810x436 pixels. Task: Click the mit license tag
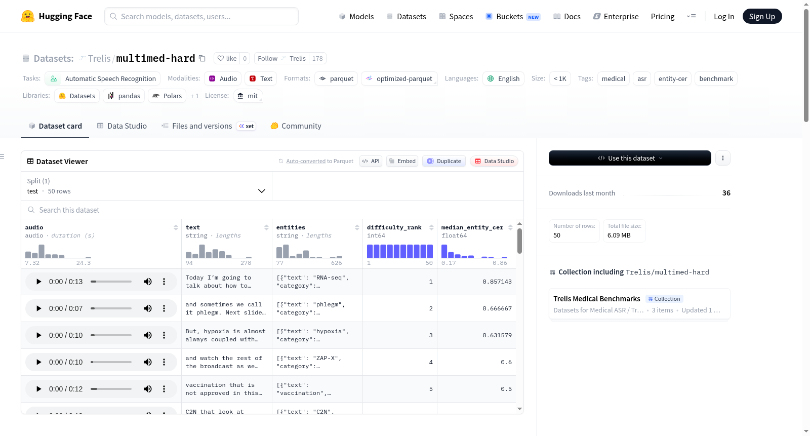(x=248, y=96)
